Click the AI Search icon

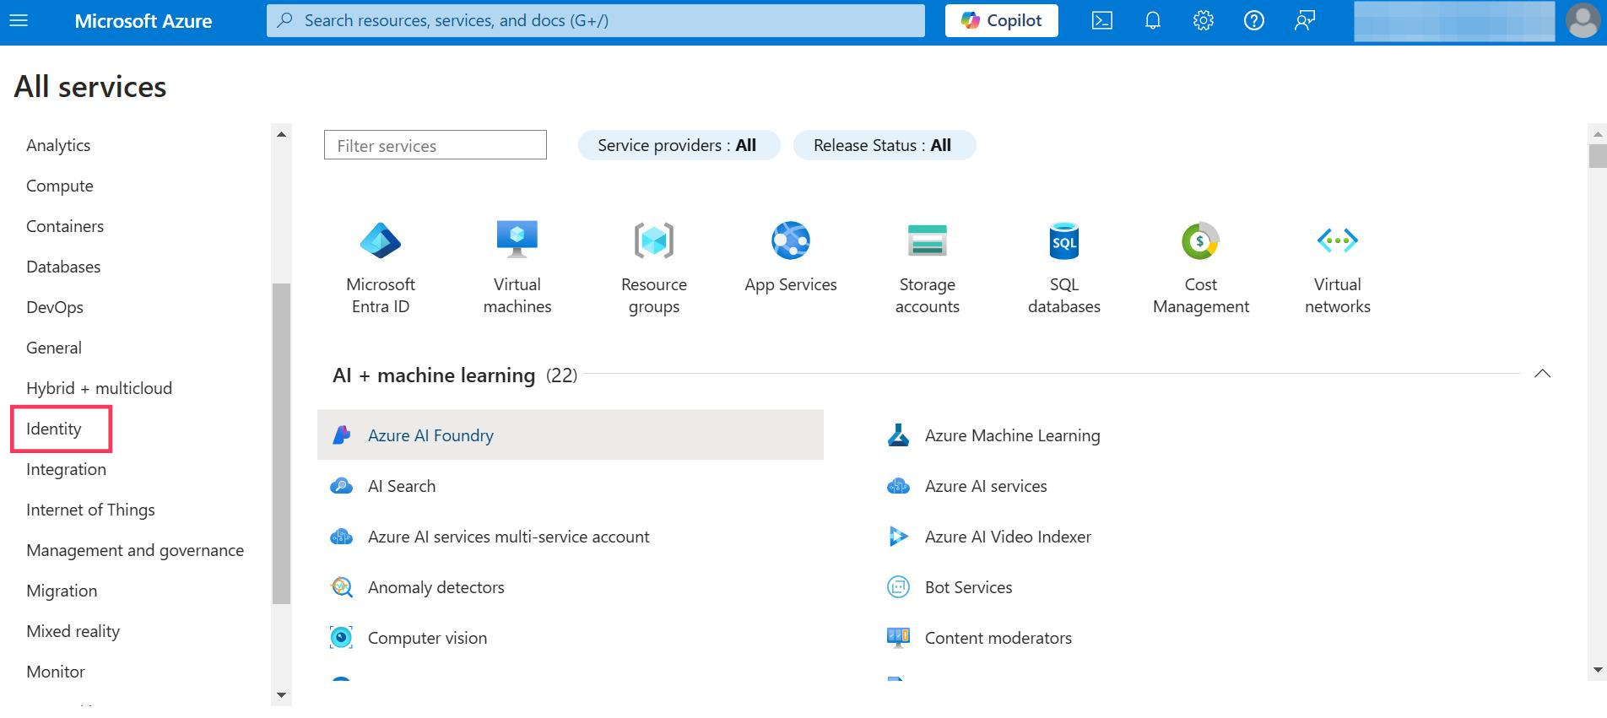click(342, 486)
